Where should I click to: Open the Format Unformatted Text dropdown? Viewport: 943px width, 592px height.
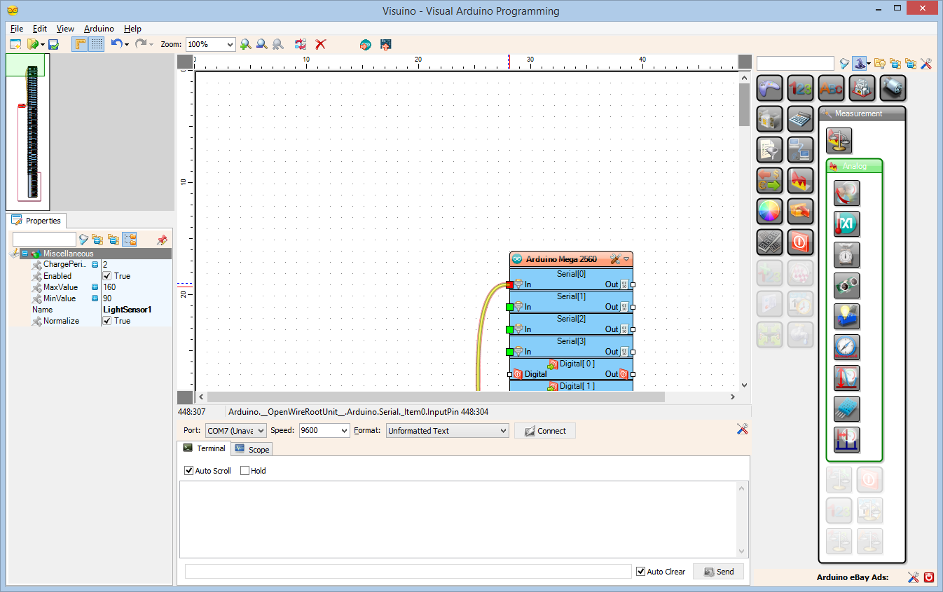pos(504,431)
